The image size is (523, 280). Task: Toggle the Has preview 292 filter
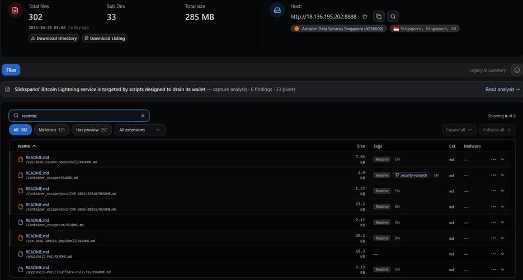click(92, 130)
